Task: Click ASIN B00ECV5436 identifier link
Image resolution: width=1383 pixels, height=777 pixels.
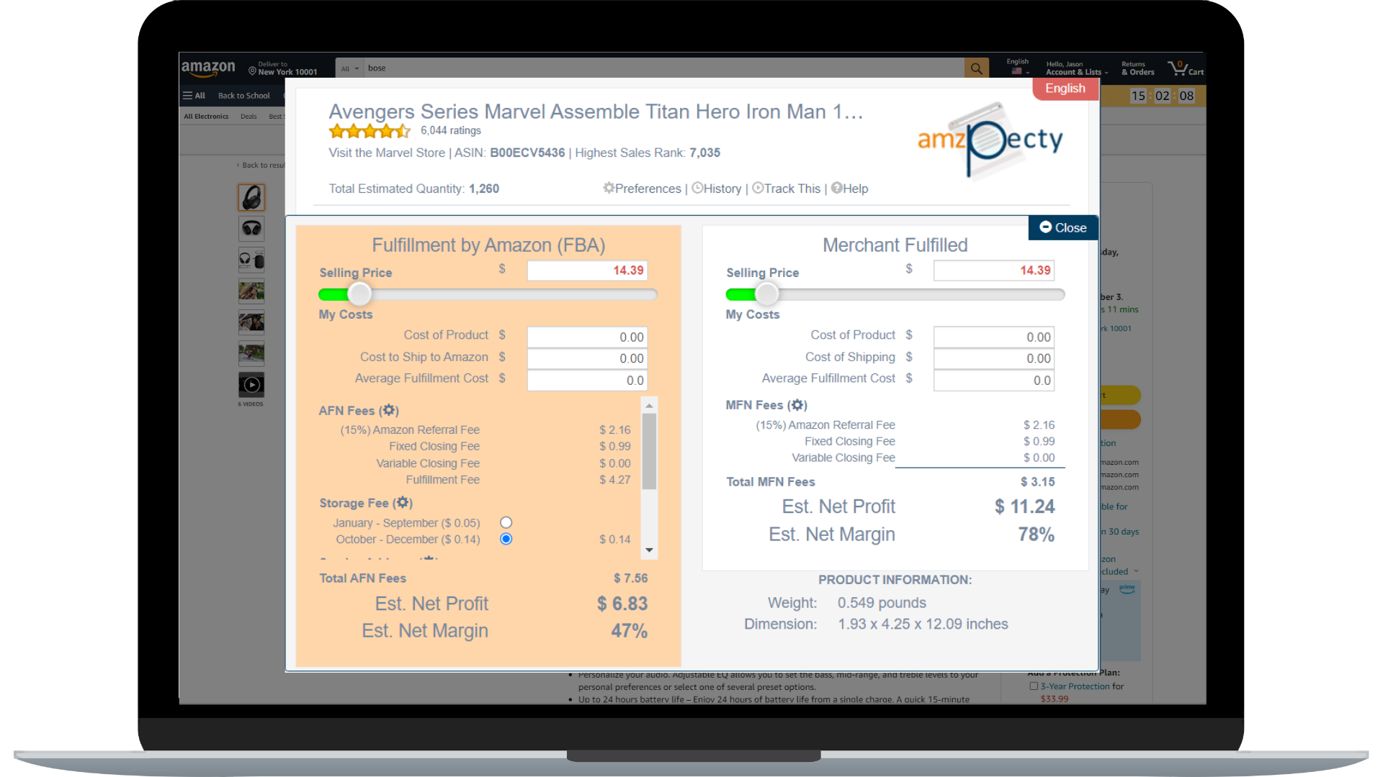Action: point(527,151)
